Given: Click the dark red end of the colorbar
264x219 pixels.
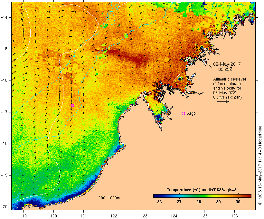Looking at the screenshot, I should [249, 196].
